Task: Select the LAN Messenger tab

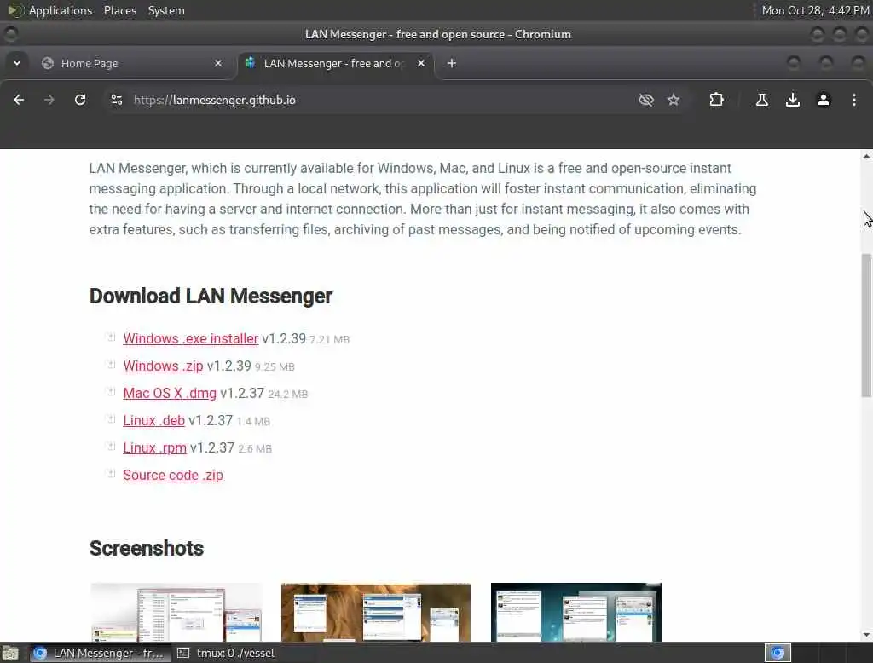Action: [x=334, y=63]
